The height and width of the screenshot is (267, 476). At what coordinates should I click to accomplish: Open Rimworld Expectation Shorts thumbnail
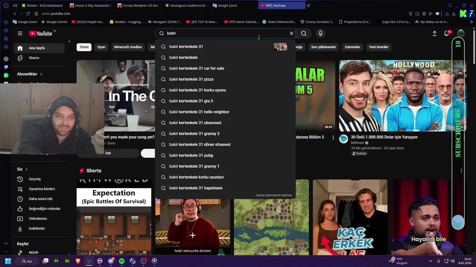click(114, 217)
